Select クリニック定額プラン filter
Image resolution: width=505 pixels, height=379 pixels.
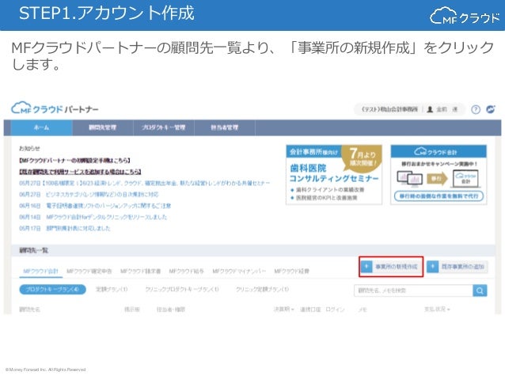[x=262, y=290]
